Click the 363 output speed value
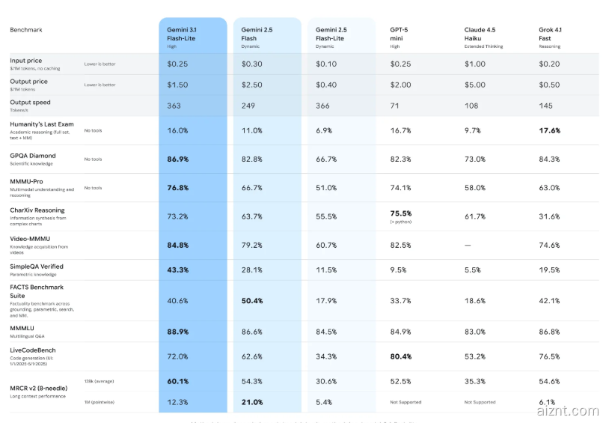This screenshot has height=423, width=606. (x=174, y=106)
